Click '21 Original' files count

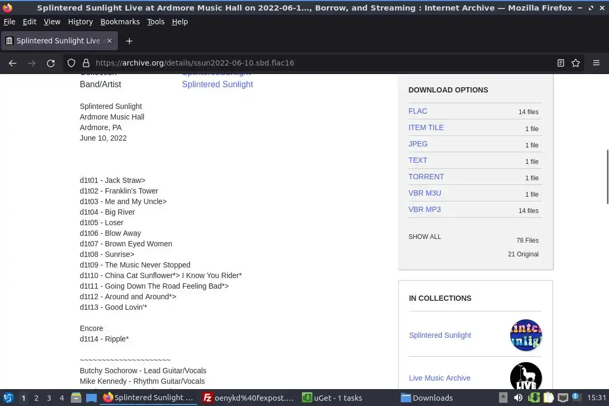click(523, 254)
